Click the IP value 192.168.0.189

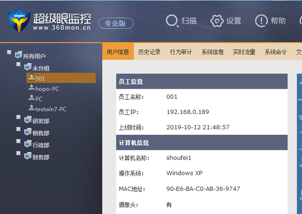(x=188, y=112)
